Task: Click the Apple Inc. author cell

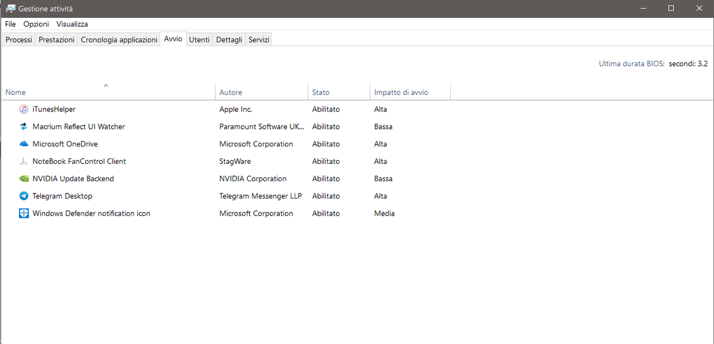Action: [x=235, y=109]
